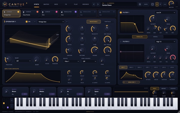Screen dimensions: 180x113
Task: Click the octave up plus button
Action: (12, 100)
